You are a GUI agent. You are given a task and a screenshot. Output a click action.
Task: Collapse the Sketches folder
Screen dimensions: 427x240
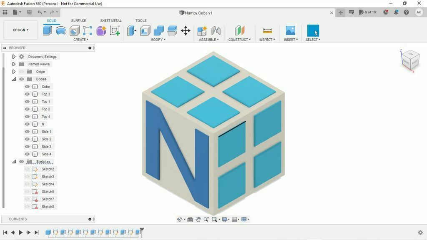click(14, 162)
